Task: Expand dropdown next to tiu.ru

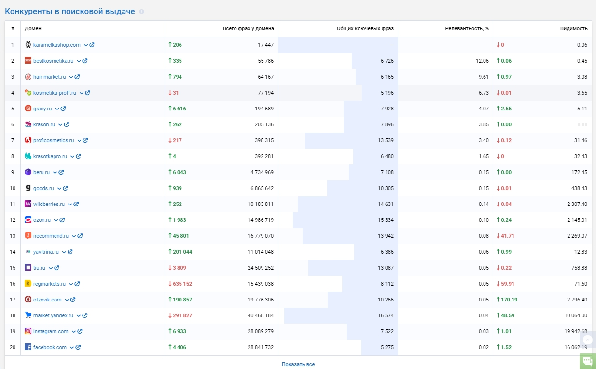Action: tap(50, 268)
